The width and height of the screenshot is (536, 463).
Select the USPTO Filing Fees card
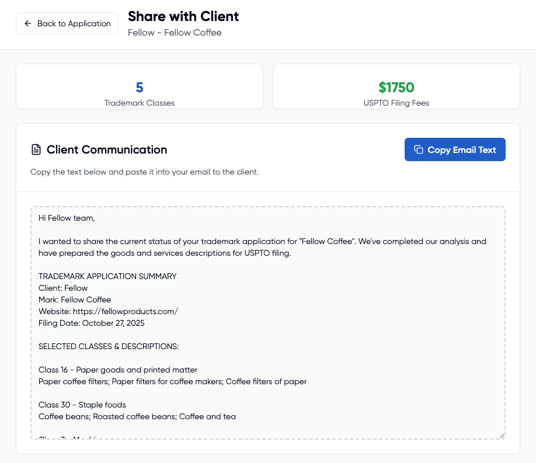pos(396,86)
